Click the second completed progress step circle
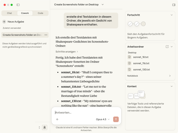This screenshot has height=133, width=178. coord(137,24)
